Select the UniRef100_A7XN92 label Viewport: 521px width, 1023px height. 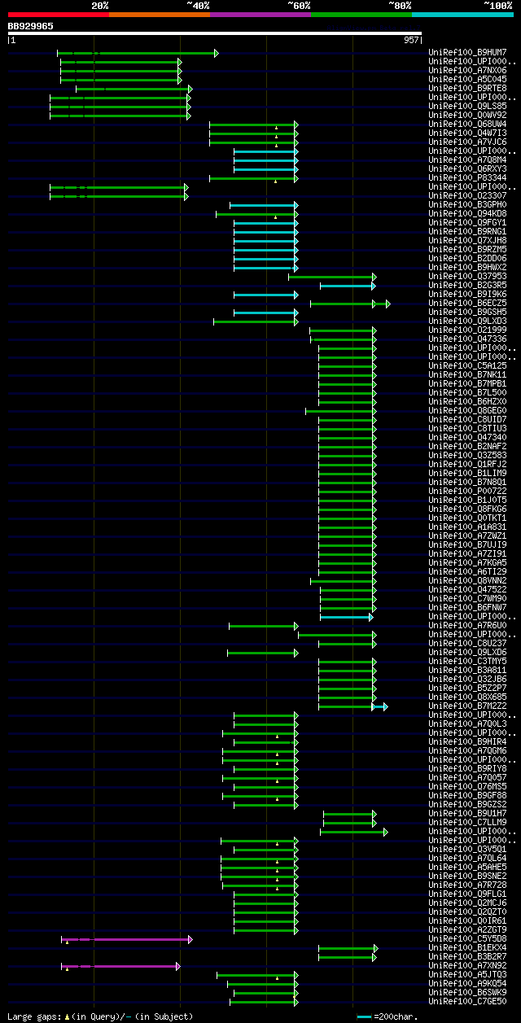click(467, 966)
